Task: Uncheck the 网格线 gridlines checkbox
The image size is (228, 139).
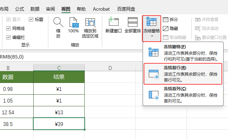Action: 9,28
